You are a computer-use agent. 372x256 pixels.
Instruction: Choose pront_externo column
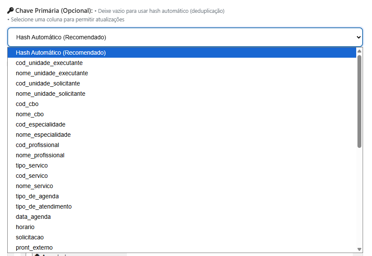tap(34, 247)
